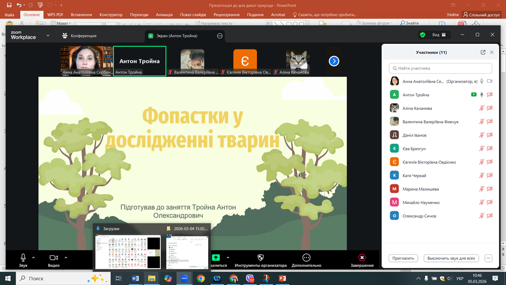Toggle organizer's camera icon in participant list
The height and width of the screenshot is (285, 506).
click(x=490, y=81)
